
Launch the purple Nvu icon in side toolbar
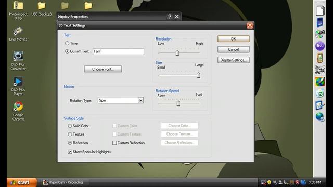(320, 46)
